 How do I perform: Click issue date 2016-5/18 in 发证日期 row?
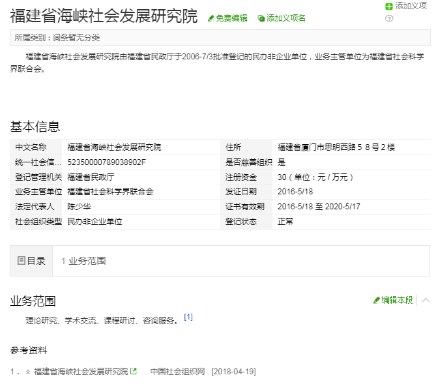tap(295, 192)
